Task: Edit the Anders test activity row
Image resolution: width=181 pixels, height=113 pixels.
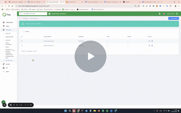Action: (149, 41)
